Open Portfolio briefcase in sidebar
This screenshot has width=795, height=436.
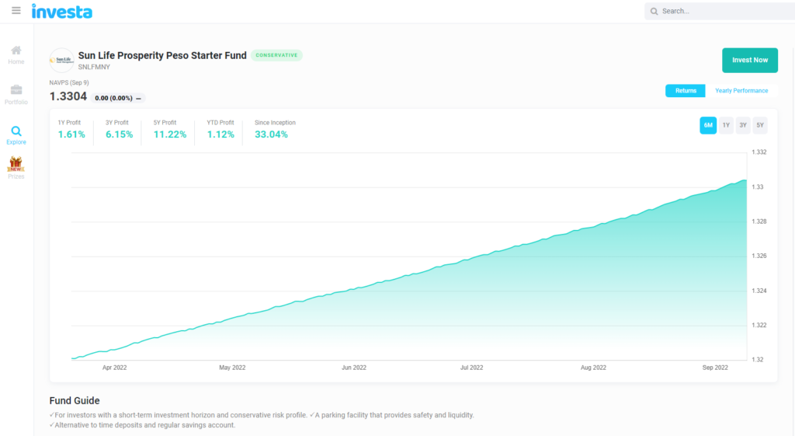(x=16, y=95)
